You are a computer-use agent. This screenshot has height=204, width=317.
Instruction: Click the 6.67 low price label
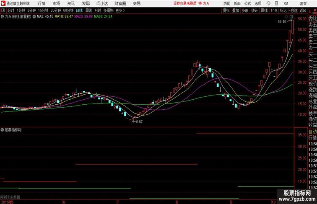pyautogui.click(x=139, y=122)
